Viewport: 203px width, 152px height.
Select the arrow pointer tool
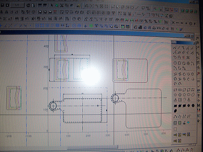point(52,5)
